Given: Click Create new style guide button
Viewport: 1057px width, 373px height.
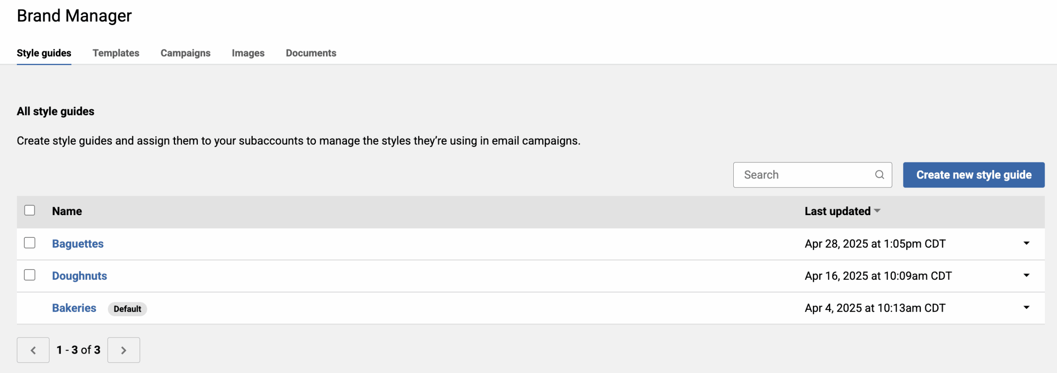Looking at the screenshot, I should 974,175.
